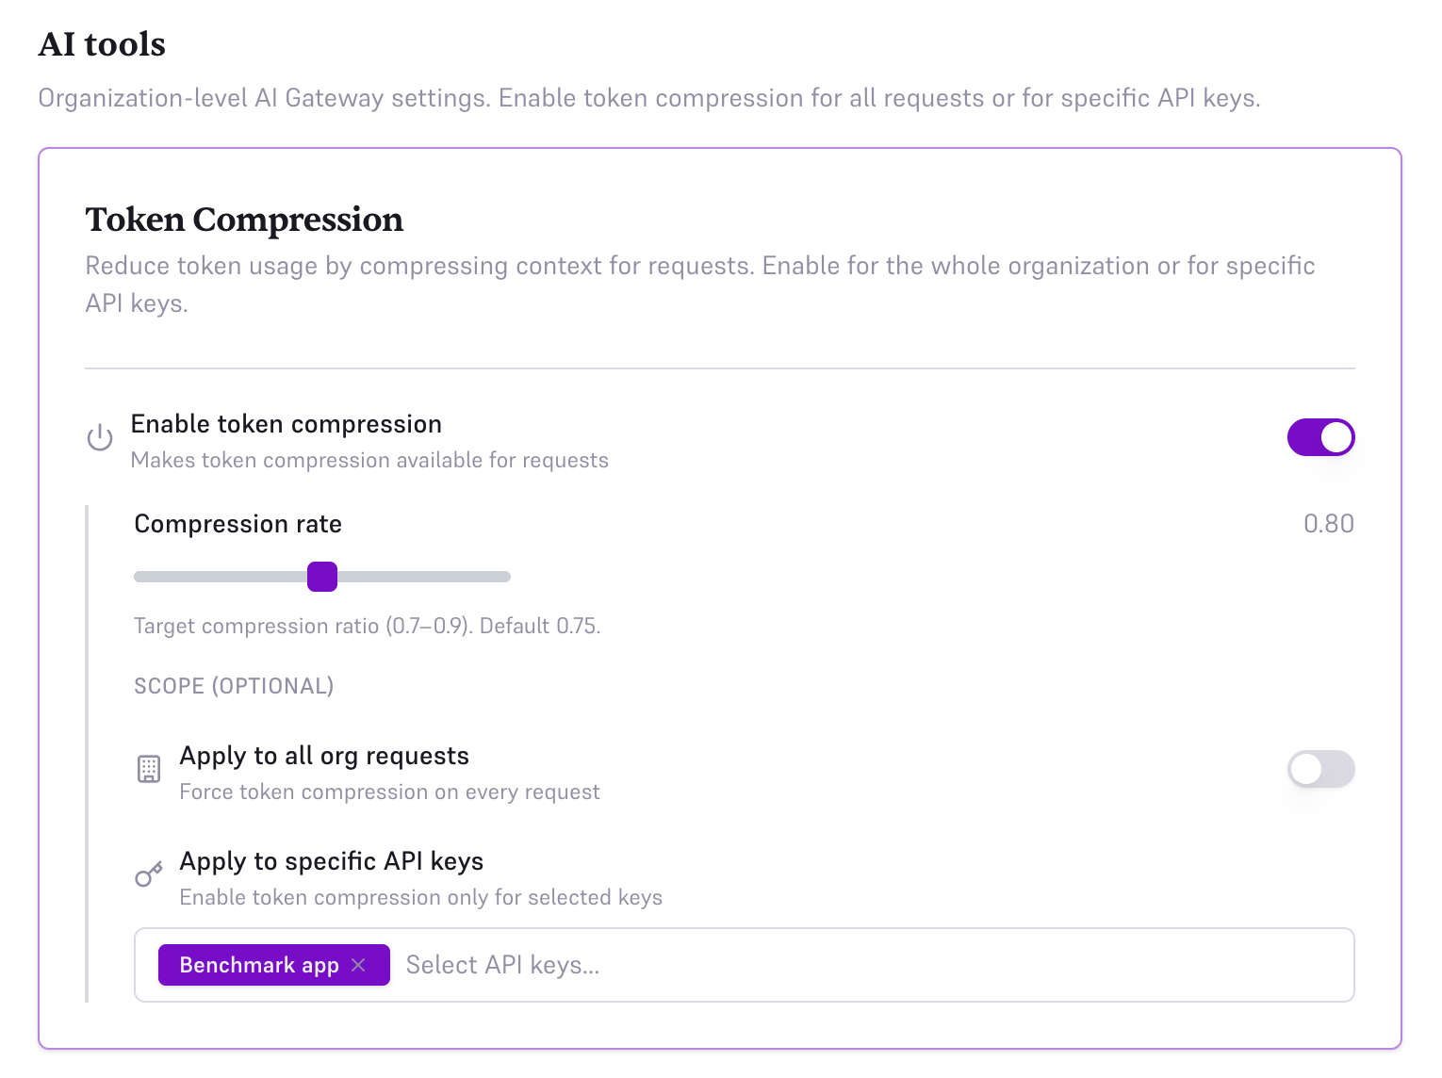Click the 0.80 compression rate value
The width and height of the screenshot is (1442, 1078).
point(1329,524)
